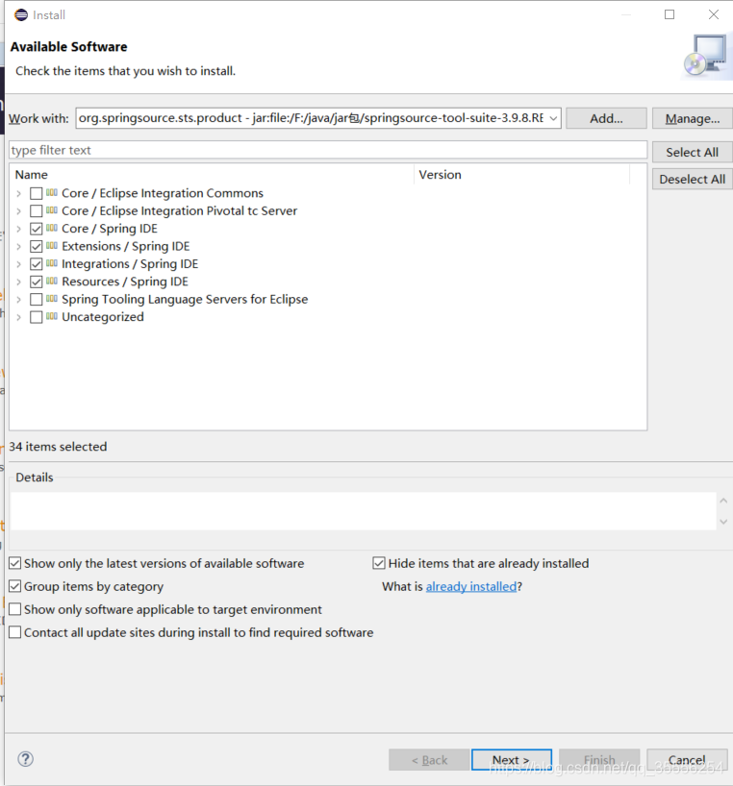Click category icon beside Spring Tooling Language Servers
The width and height of the screenshot is (733, 786).
[x=52, y=299]
